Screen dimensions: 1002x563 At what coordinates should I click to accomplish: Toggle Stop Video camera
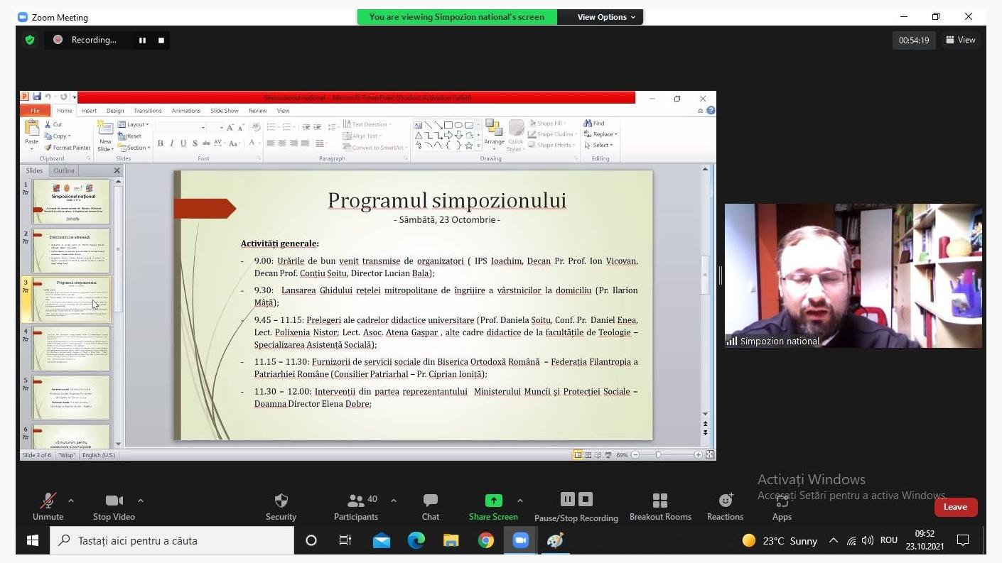[114, 501]
